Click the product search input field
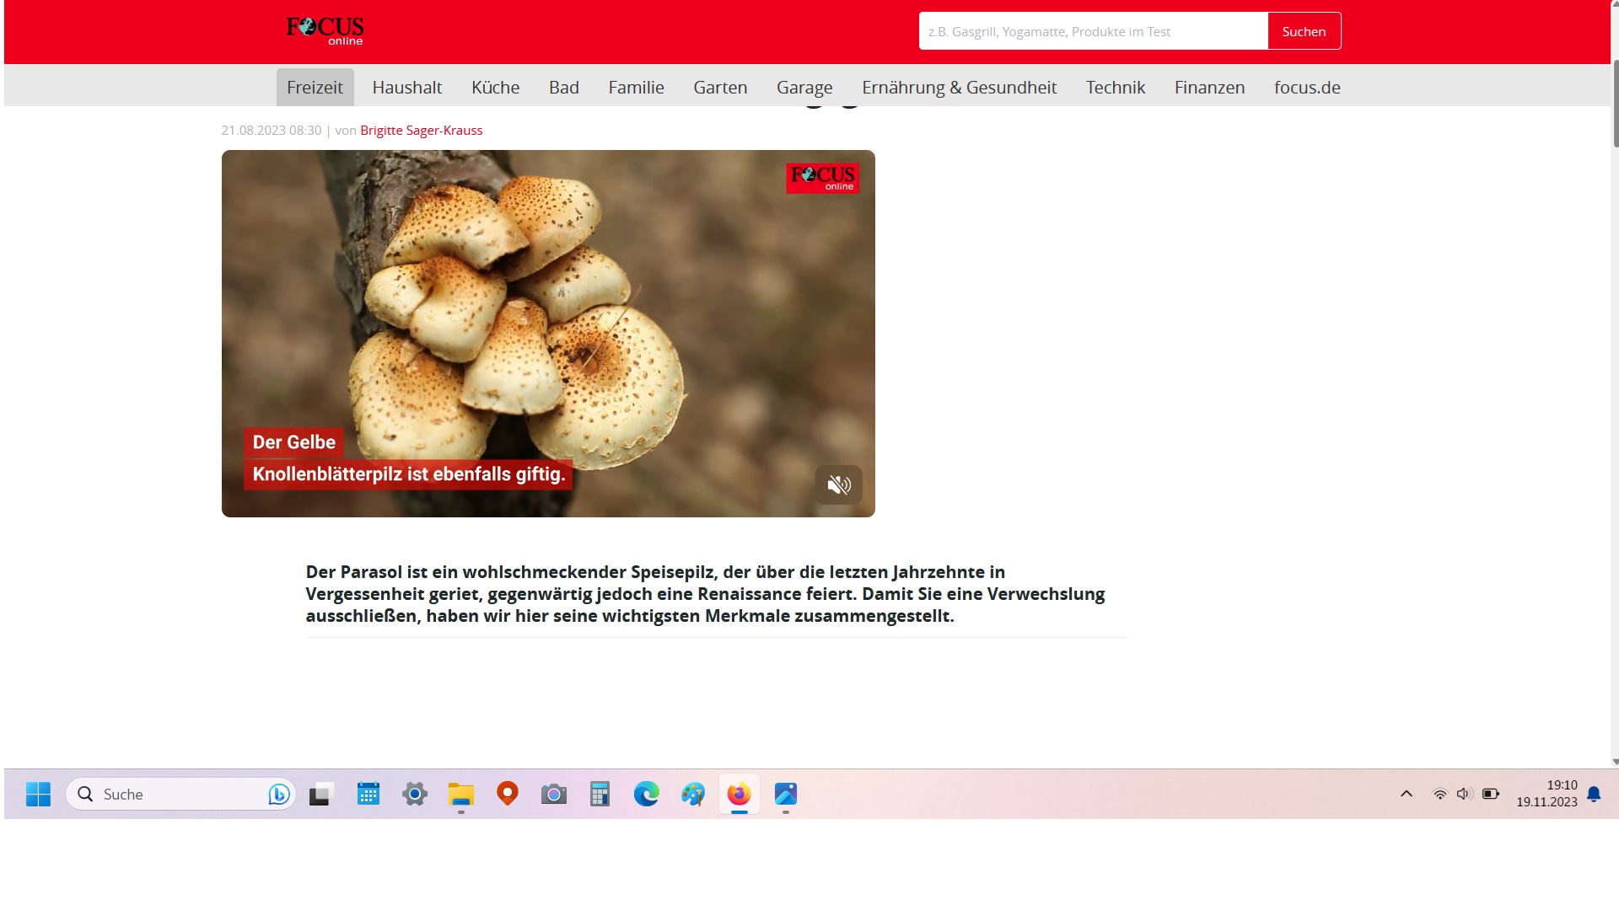Image resolution: width=1619 pixels, height=910 pixels. point(1093,31)
